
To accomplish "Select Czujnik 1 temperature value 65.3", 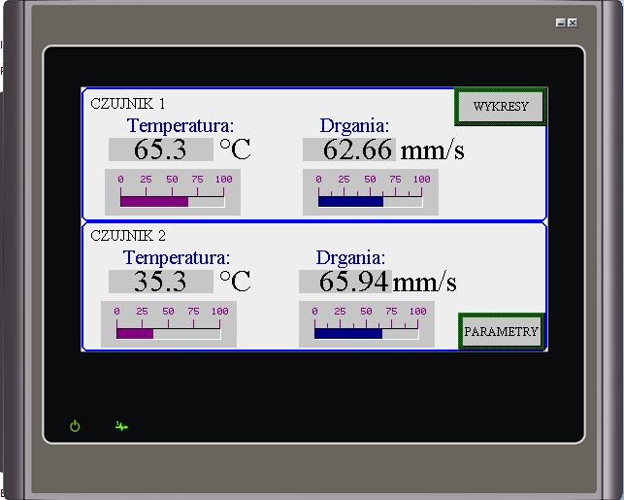I will (161, 150).
